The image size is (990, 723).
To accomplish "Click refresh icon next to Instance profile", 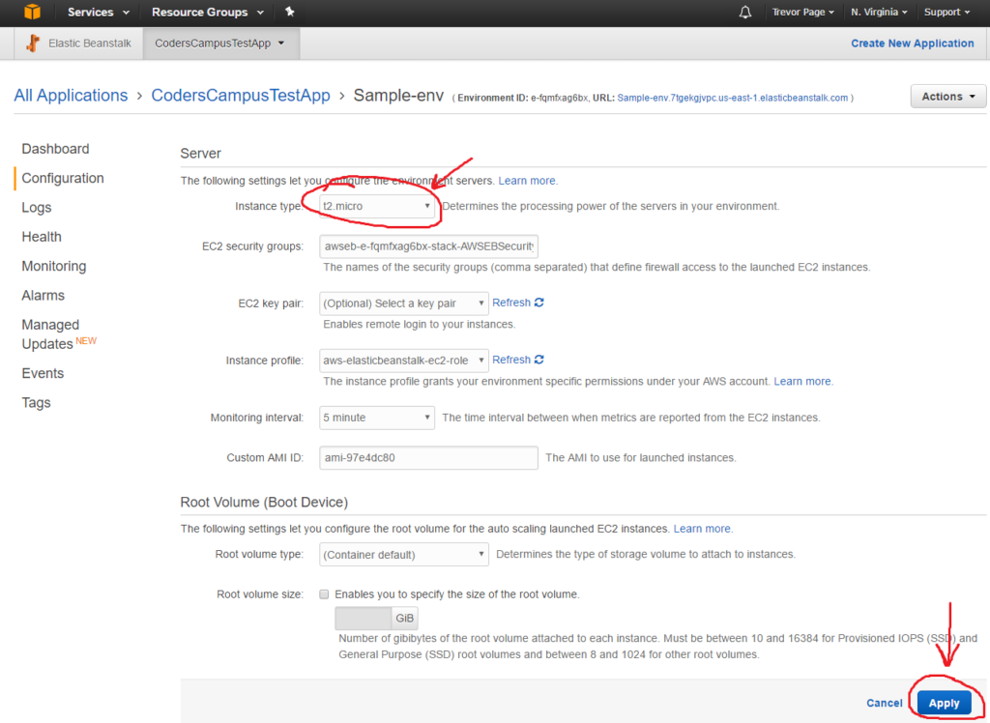I will pos(539,360).
